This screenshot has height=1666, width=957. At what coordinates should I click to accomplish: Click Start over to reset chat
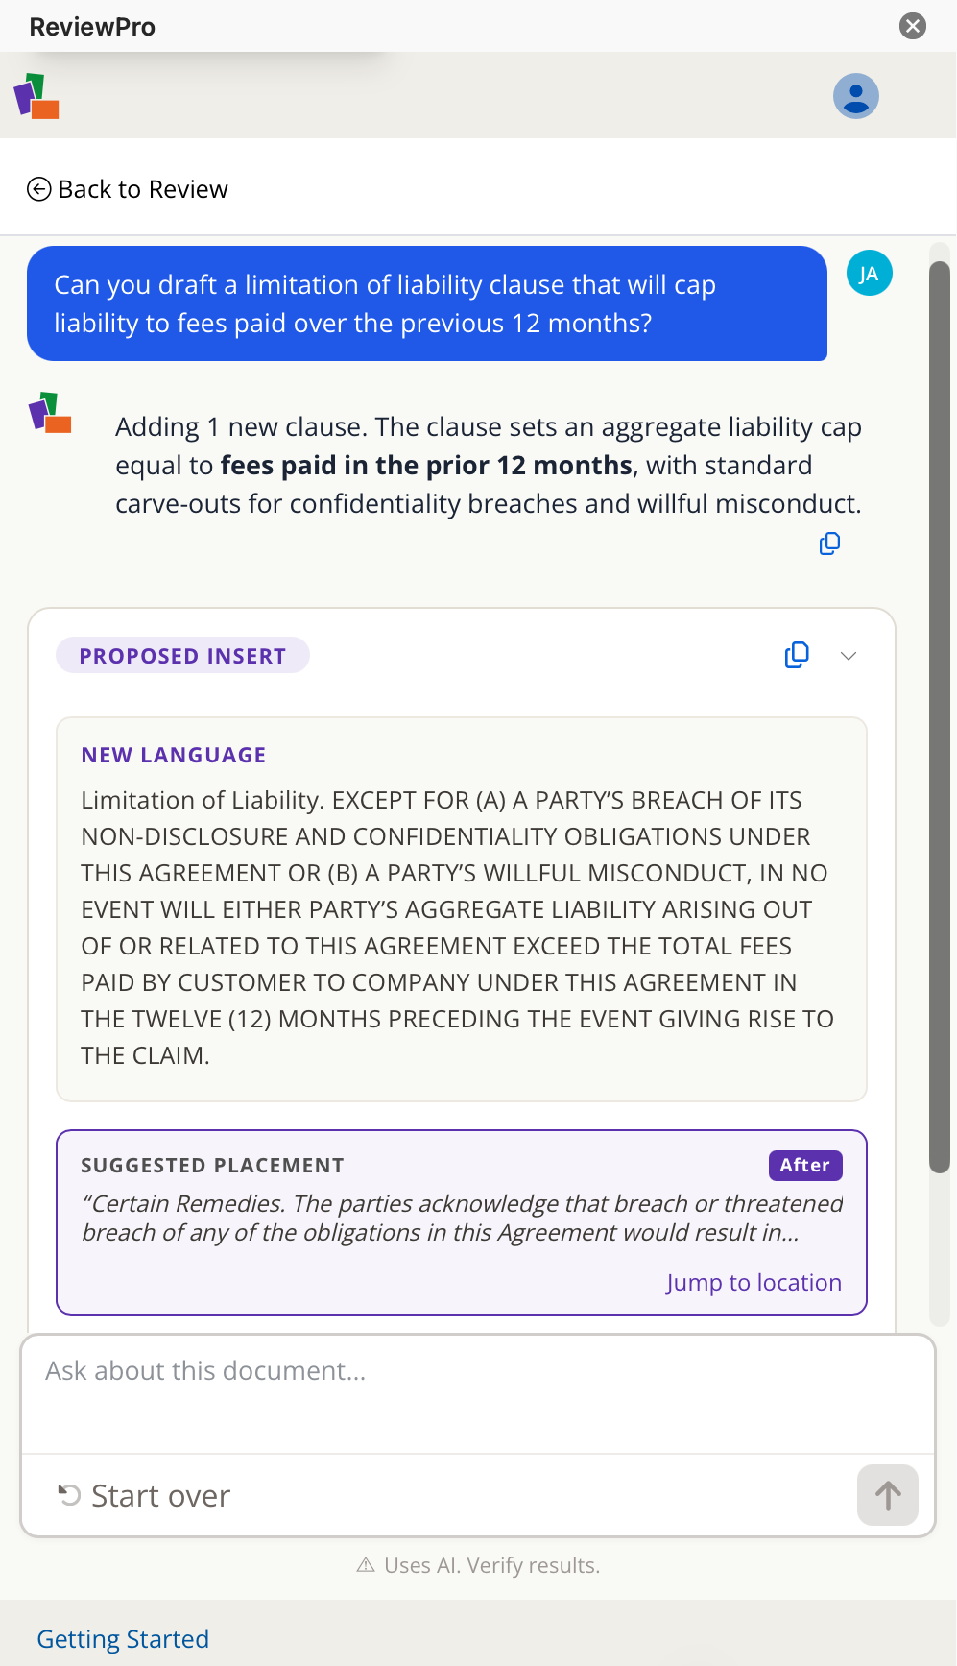pyautogui.click(x=144, y=1496)
